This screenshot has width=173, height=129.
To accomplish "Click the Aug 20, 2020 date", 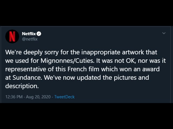I will (38, 97).
